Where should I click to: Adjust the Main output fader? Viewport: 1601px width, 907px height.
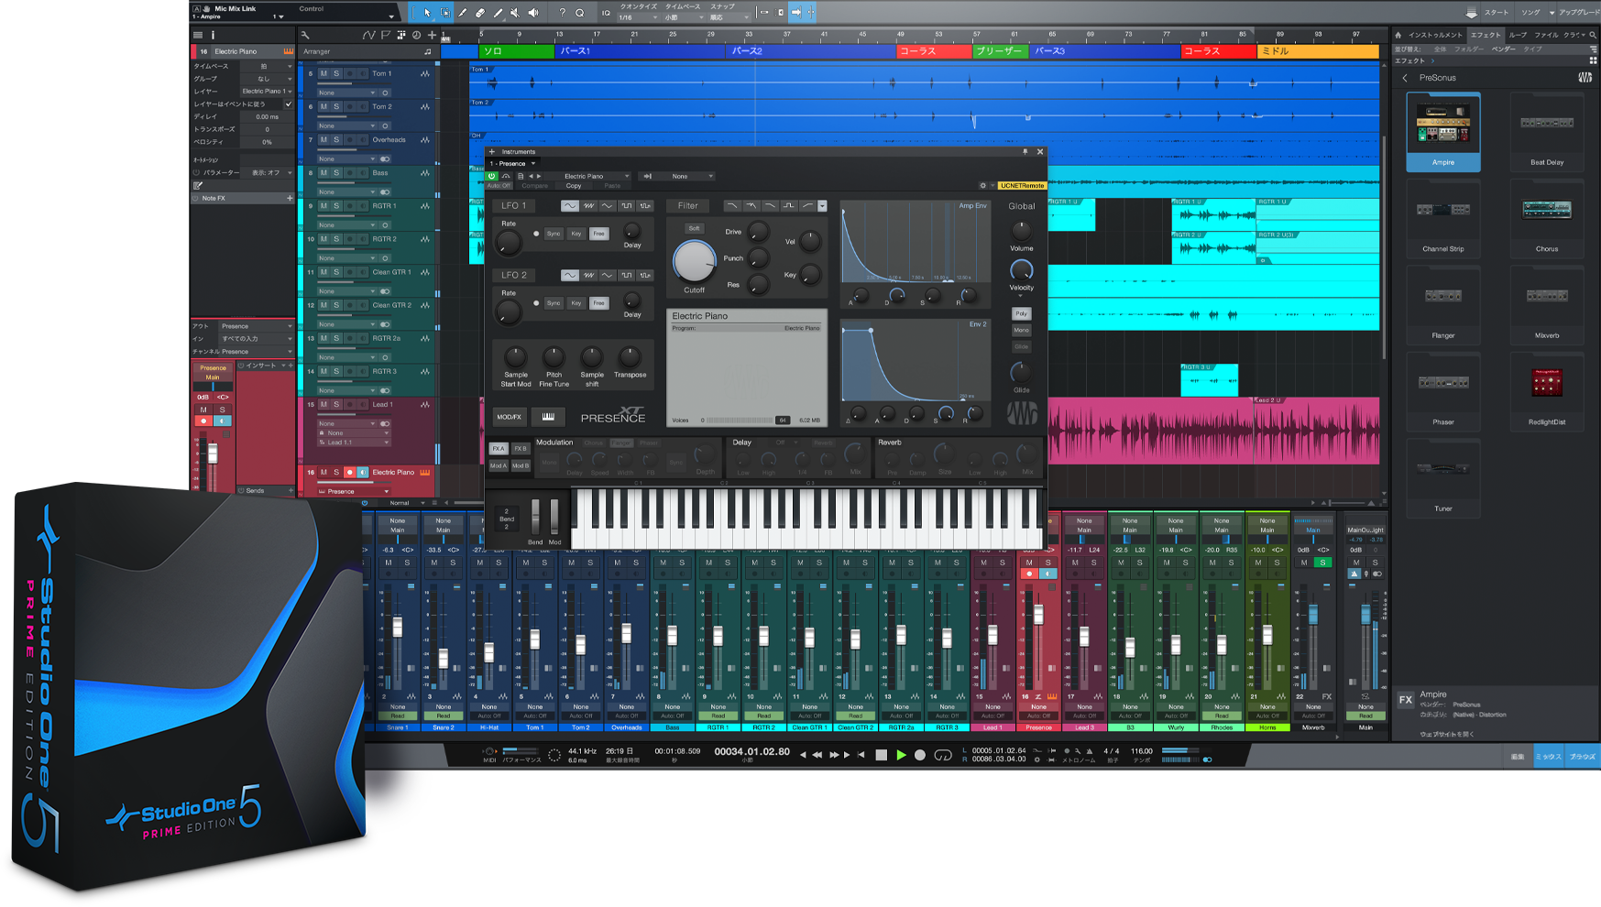tap(1365, 615)
